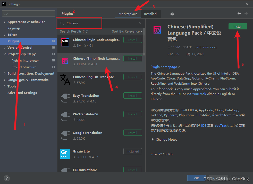Viewport: 253px width, 184px height.
Task: Click the GoogleTranslation plugin icon
Action: point(65,135)
